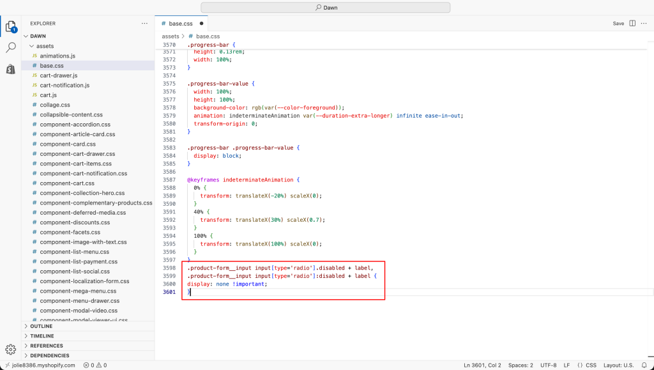The width and height of the screenshot is (654, 370).
Task: Expand the OUTLINE section
Action: coord(41,326)
